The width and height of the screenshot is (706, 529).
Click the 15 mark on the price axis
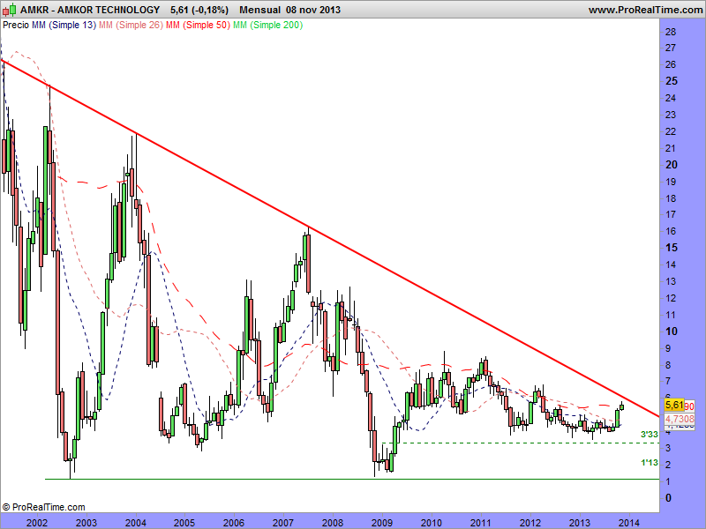pos(672,248)
